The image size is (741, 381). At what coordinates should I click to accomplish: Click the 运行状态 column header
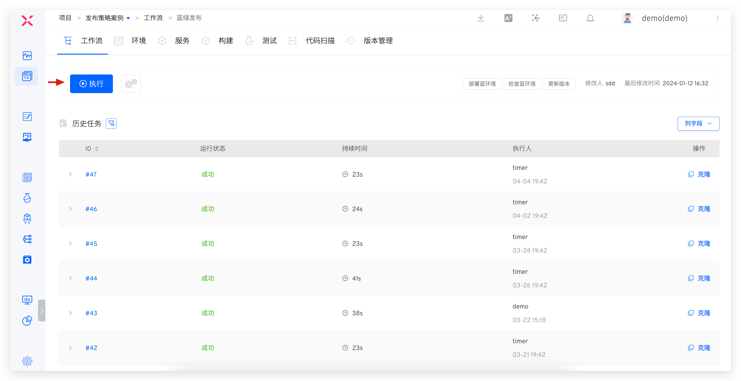[212, 148]
